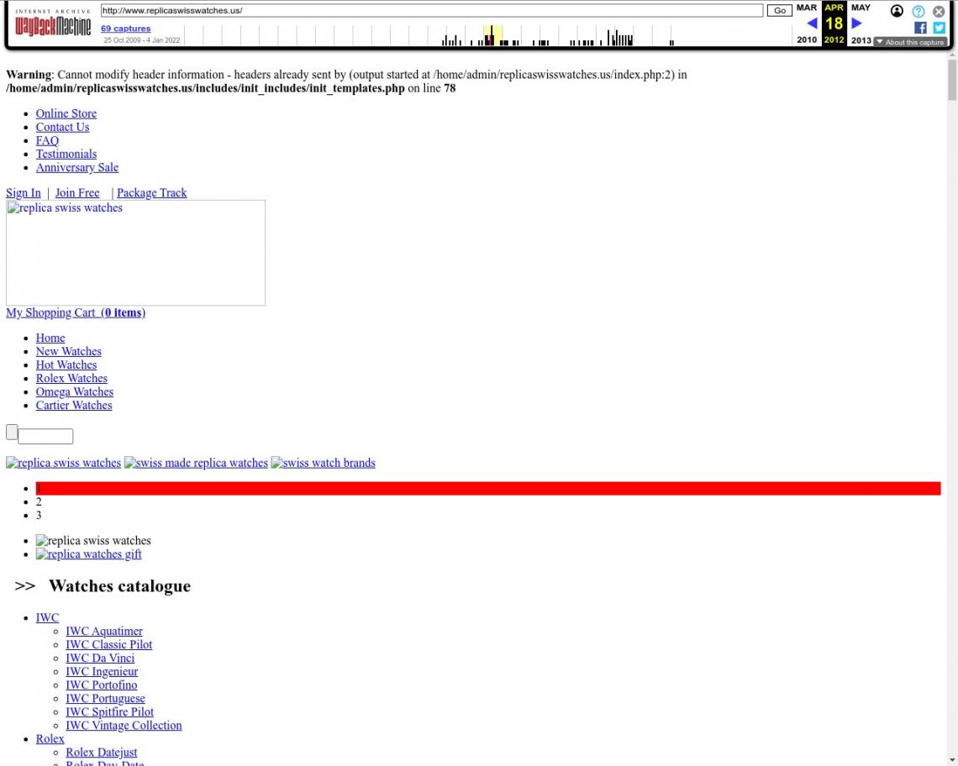Open IWC Portuguese subcategory
958x766 pixels.
tap(105, 699)
